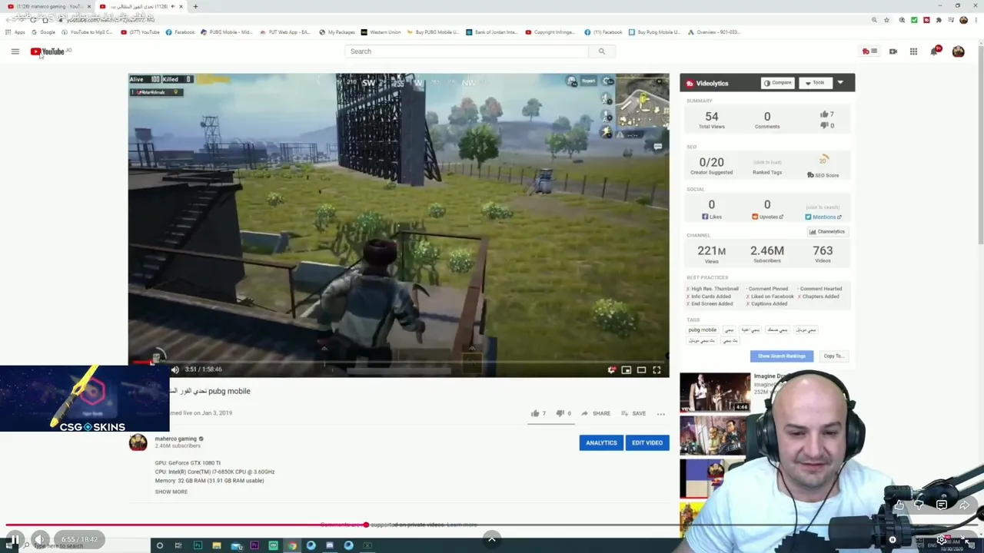Image resolution: width=984 pixels, height=553 pixels.
Task: Click the blue ANALYTICS button
Action: tap(601, 442)
